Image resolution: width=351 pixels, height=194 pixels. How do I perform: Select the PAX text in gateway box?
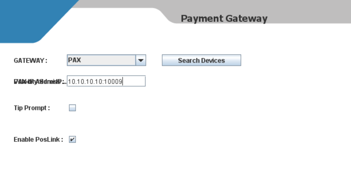tap(75, 60)
